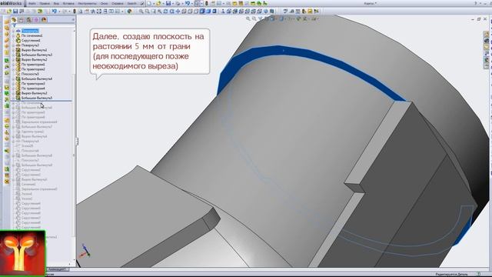Expand the Вырез-Вытянуть2 tree node

click(x=13, y=60)
